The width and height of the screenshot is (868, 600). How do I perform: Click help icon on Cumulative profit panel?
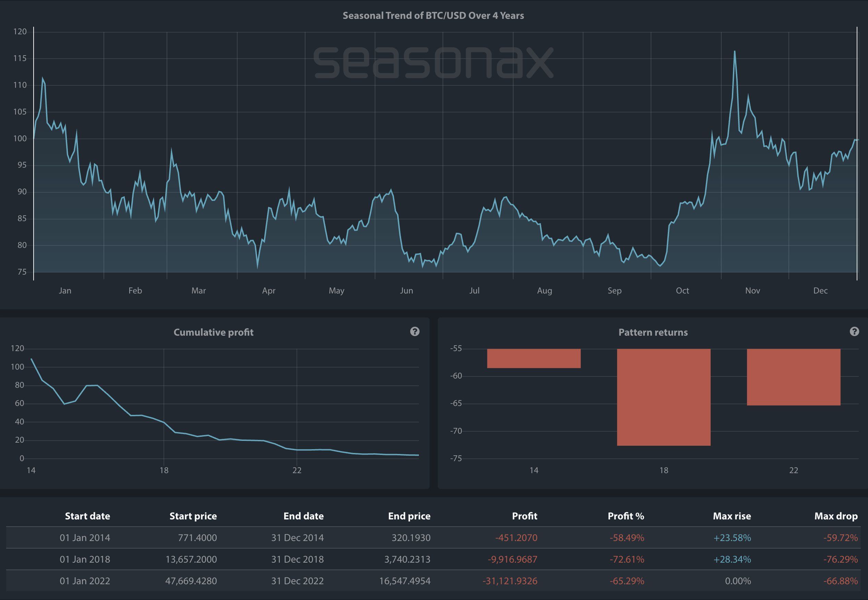(x=415, y=331)
